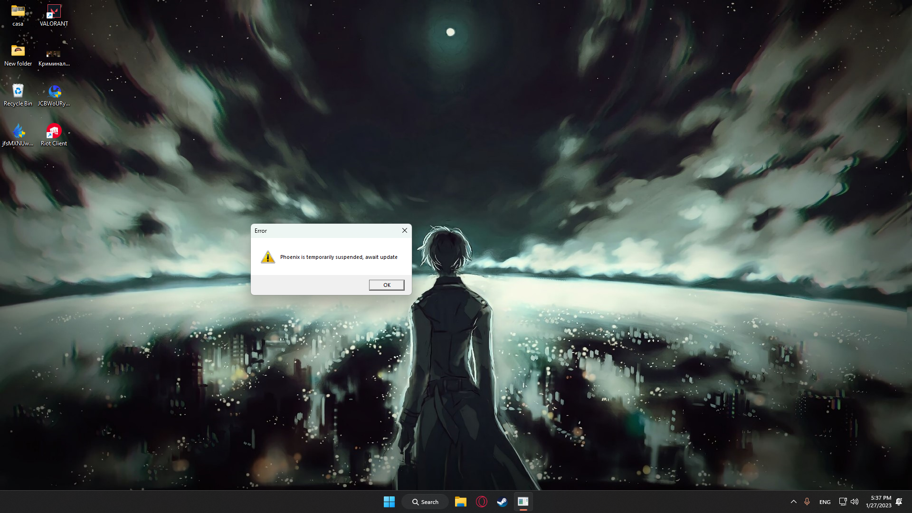Click the taskbar Search box
Screen dimensions: 912x513
coord(425,502)
